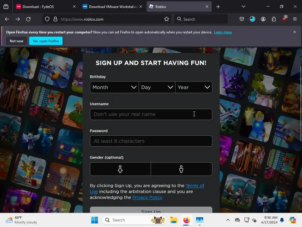Image resolution: width=302 pixels, height=227 pixels.
Task: Expand the birthday Day dropdown
Action: [x=157, y=87]
